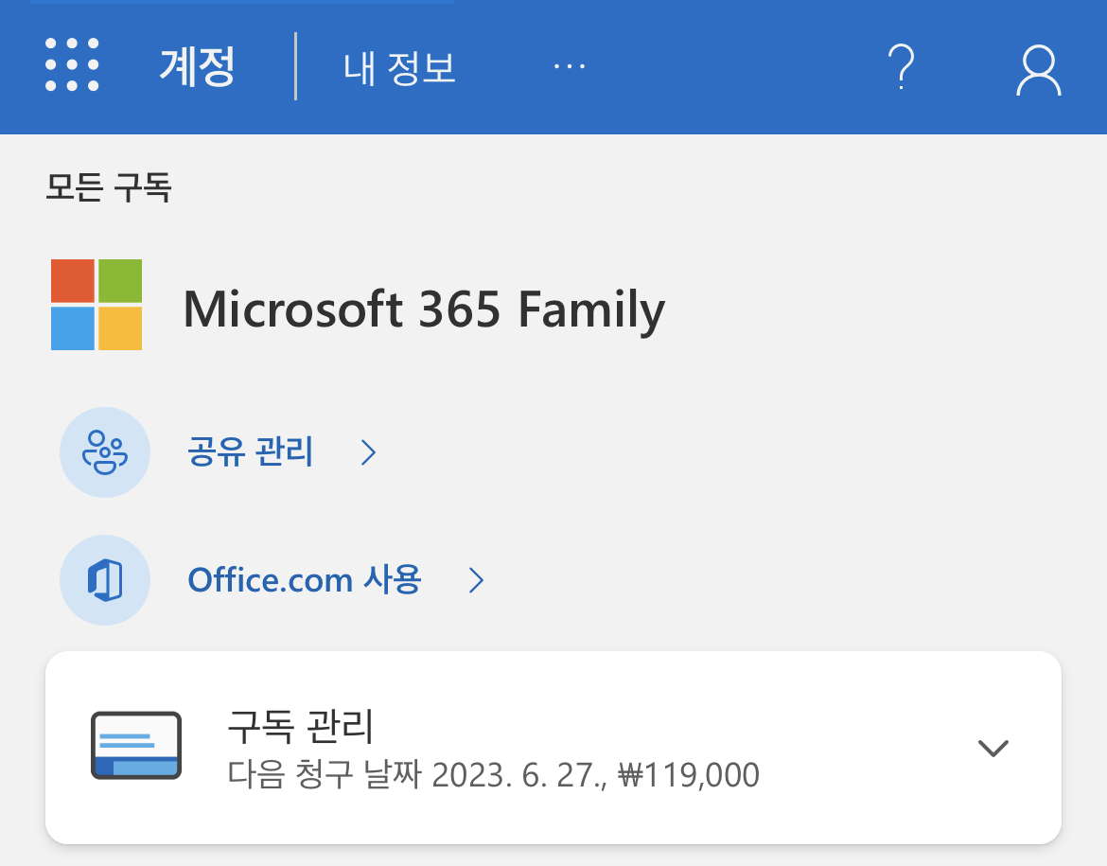Open the more options ellipsis menu

pyautogui.click(x=569, y=66)
